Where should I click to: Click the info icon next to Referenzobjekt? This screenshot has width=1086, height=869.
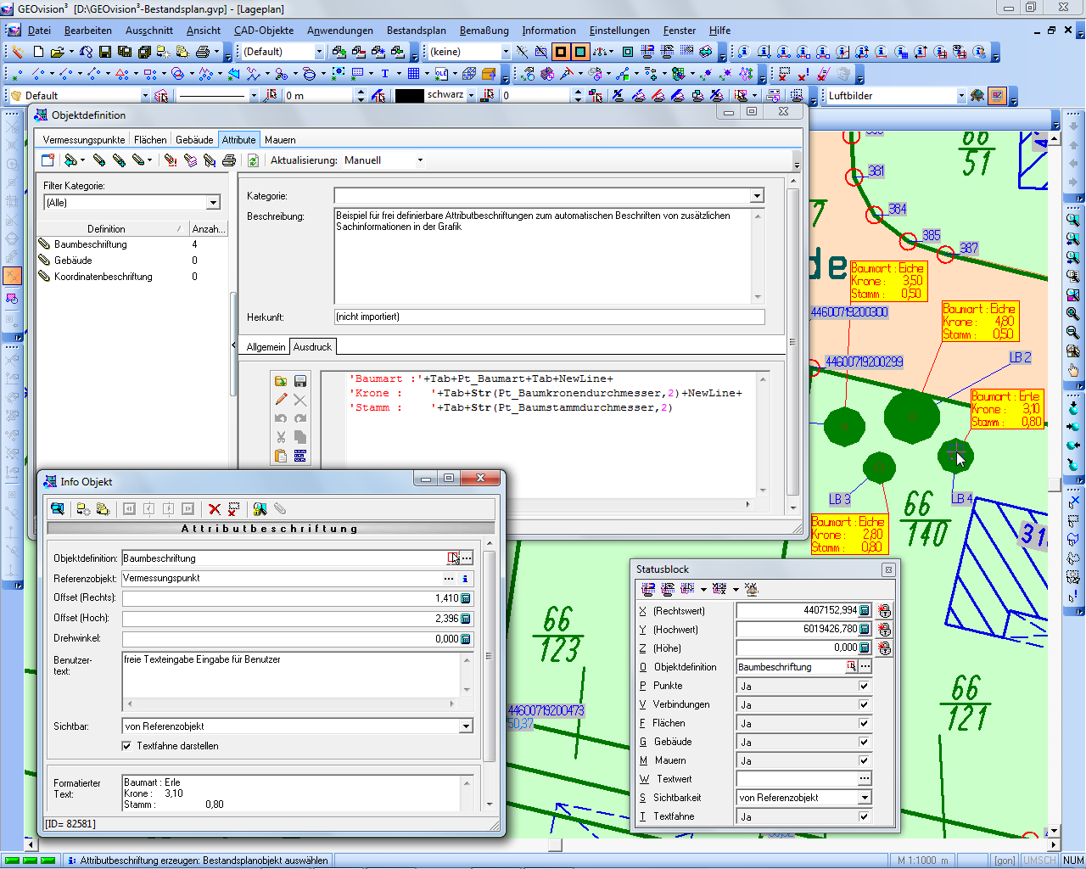[x=465, y=579]
